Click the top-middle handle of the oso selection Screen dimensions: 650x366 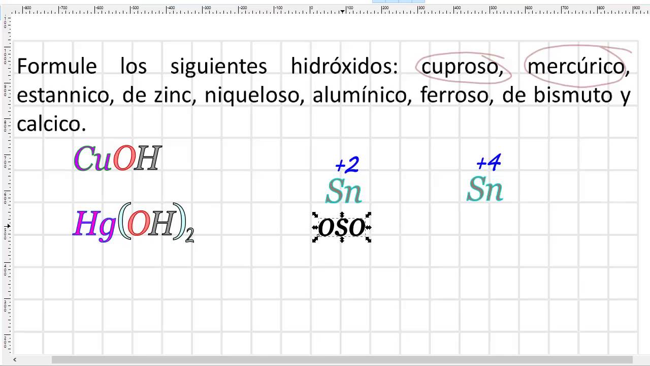tap(342, 215)
